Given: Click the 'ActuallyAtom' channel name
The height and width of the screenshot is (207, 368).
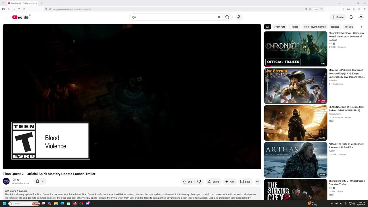Looking at the screenshot, I should click(335, 114).
